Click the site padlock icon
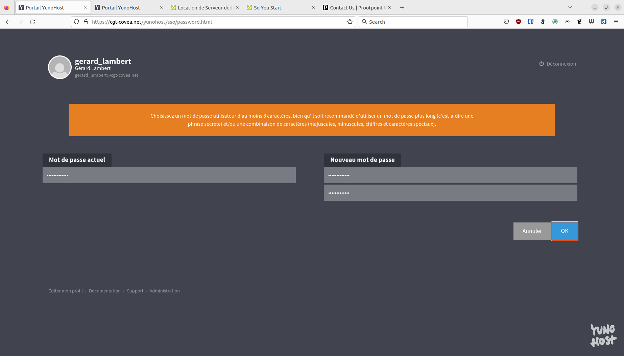This screenshot has height=356, width=624. click(x=86, y=22)
